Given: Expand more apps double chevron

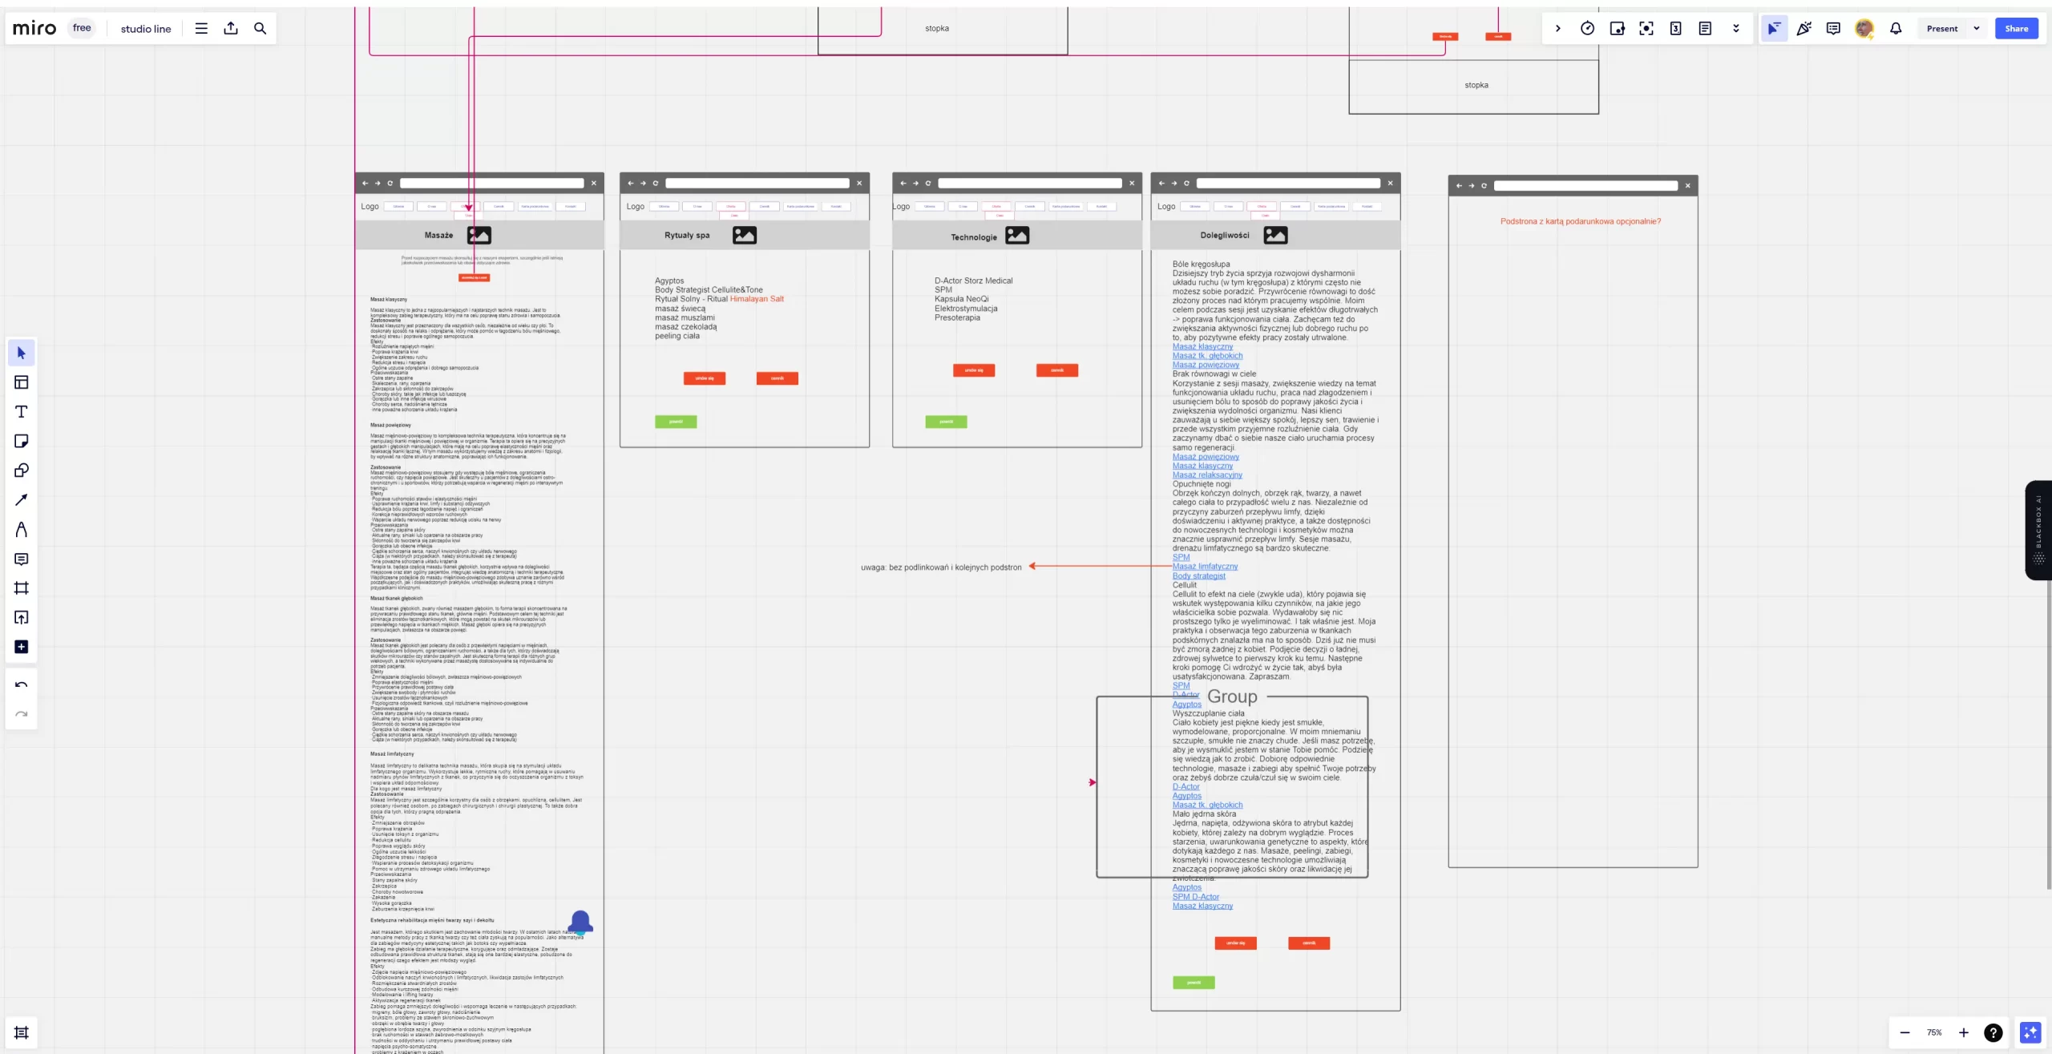Looking at the screenshot, I should tap(1736, 28).
